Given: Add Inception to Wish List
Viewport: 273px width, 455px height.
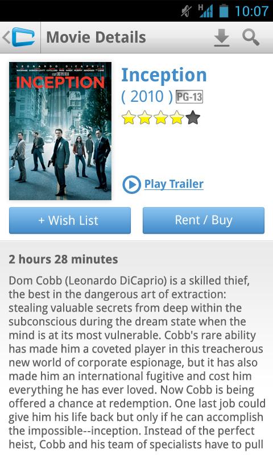Looking at the screenshot, I should 70,220.
